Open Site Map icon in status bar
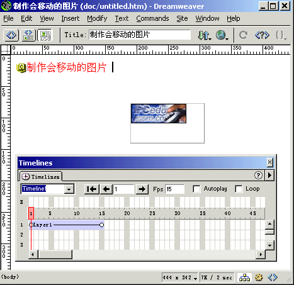 [x=245, y=277]
